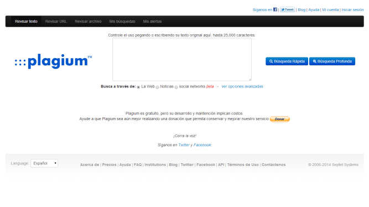Open Twitter footer link
Image resolution: width=369 pixels, height=207 pixels.
(x=187, y=164)
